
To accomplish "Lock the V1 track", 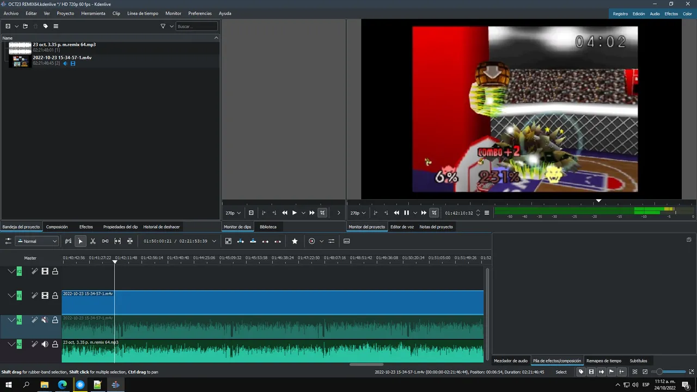I will (x=55, y=296).
